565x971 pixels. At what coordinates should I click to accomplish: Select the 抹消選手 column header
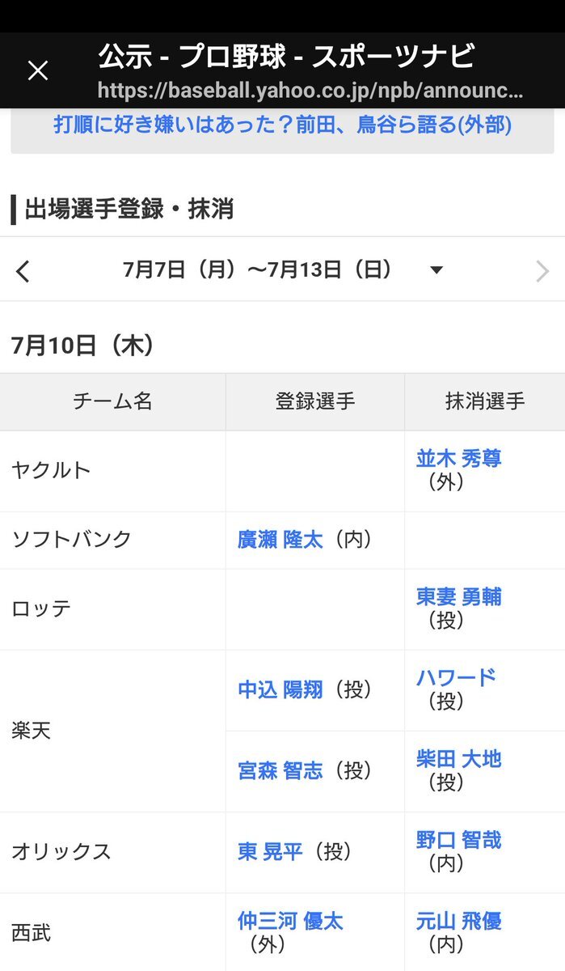coord(485,401)
